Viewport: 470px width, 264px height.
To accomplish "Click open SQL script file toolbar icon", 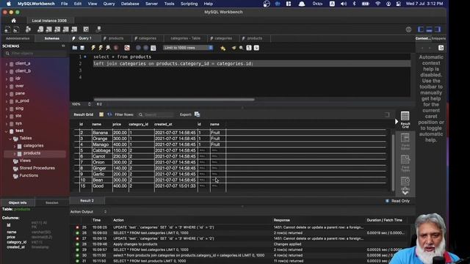I will click(x=16, y=29).
